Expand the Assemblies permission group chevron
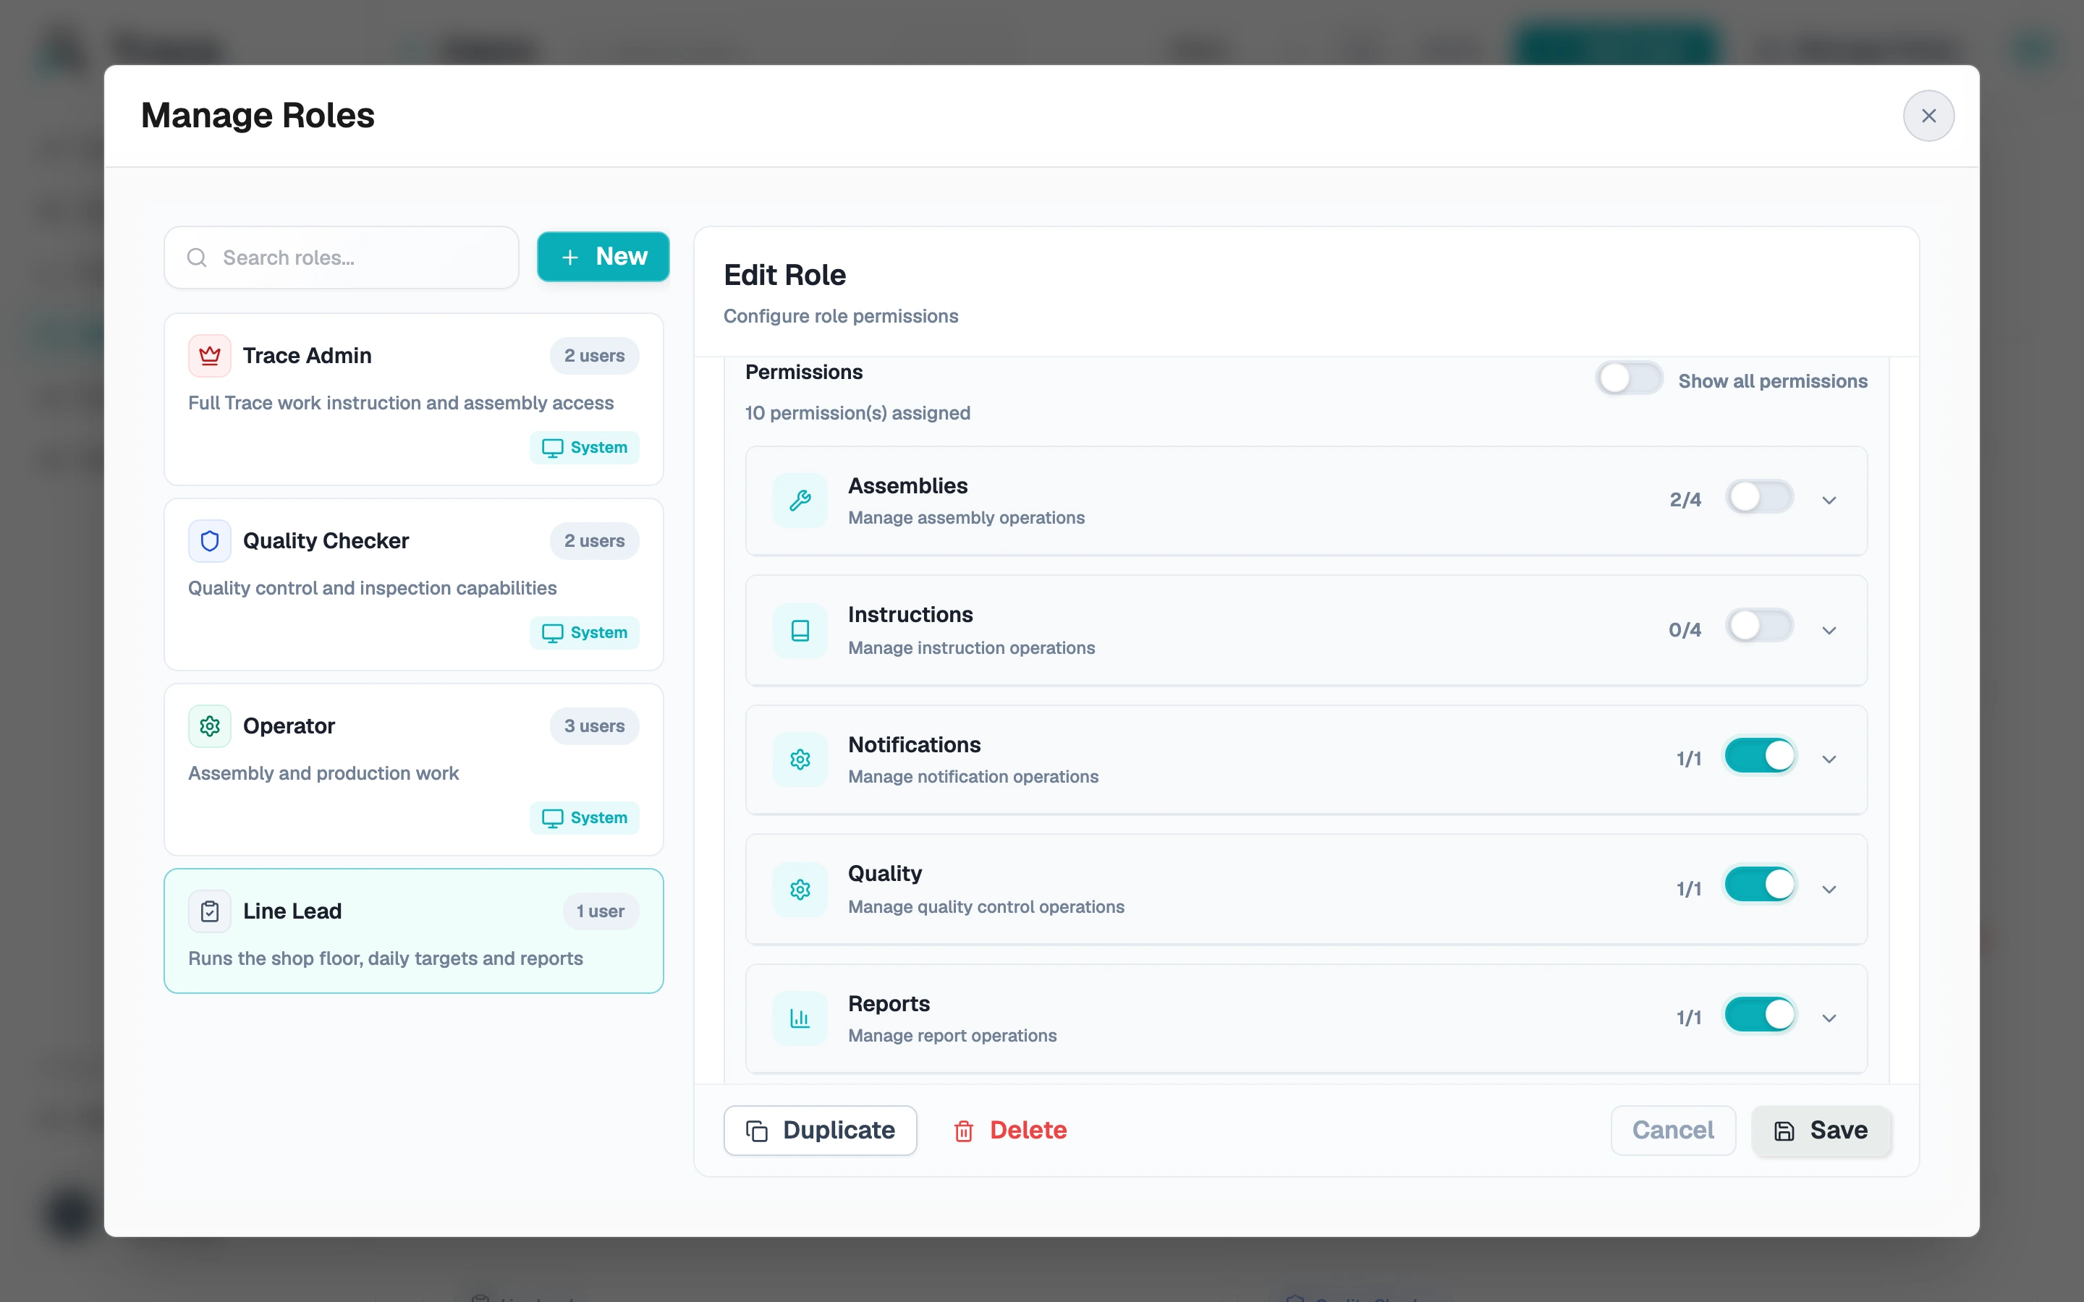 pos(1829,501)
